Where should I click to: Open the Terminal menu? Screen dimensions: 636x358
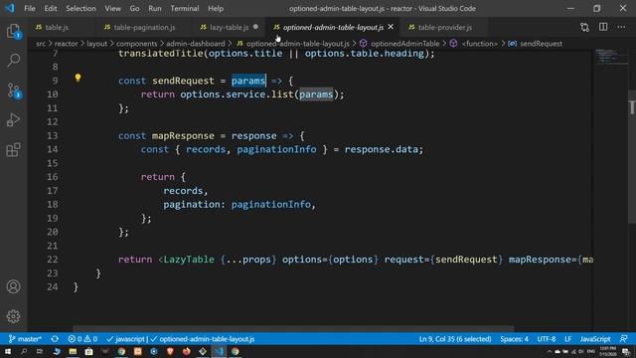(x=185, y=8)
